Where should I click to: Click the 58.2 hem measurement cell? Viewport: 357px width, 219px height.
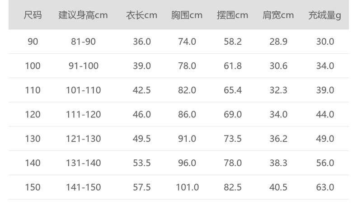232,42
